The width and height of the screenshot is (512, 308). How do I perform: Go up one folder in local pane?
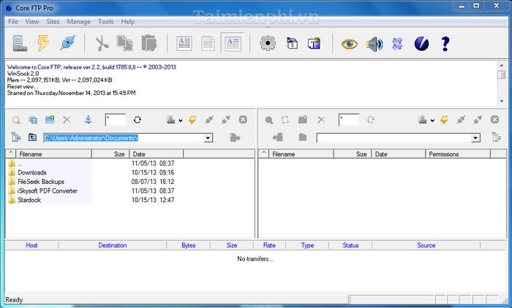click(32, 137)
